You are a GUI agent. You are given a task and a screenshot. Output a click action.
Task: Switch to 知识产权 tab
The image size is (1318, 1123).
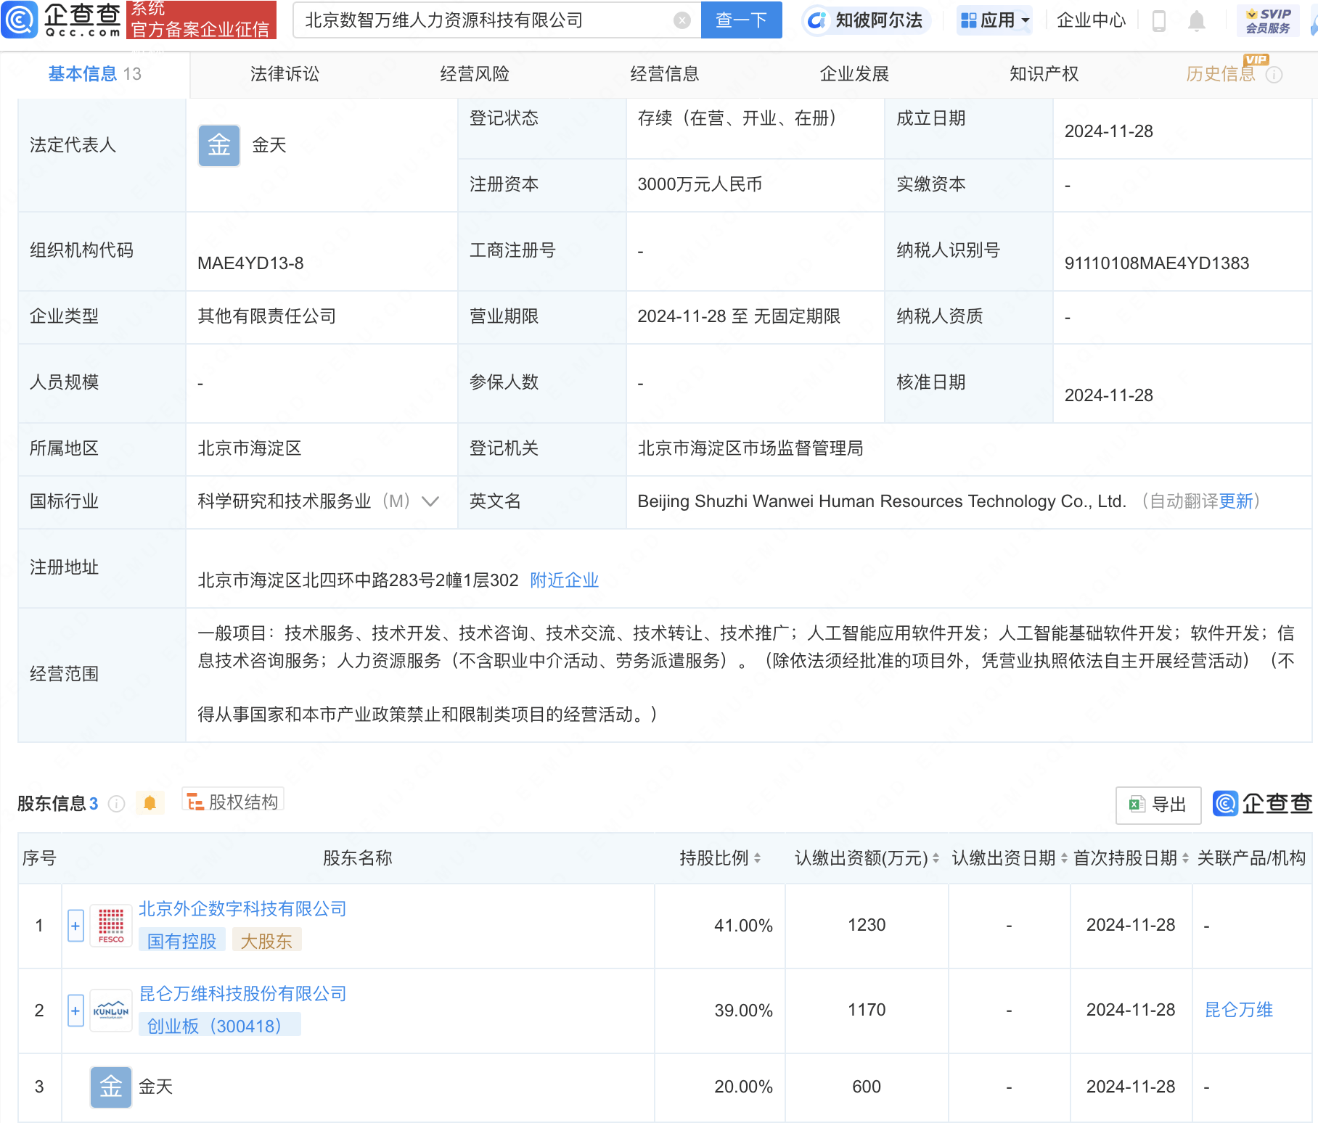pos(1044,74)
